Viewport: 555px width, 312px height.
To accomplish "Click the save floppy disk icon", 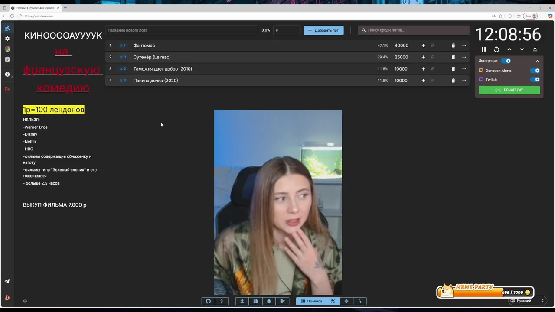I will (255, 301).
